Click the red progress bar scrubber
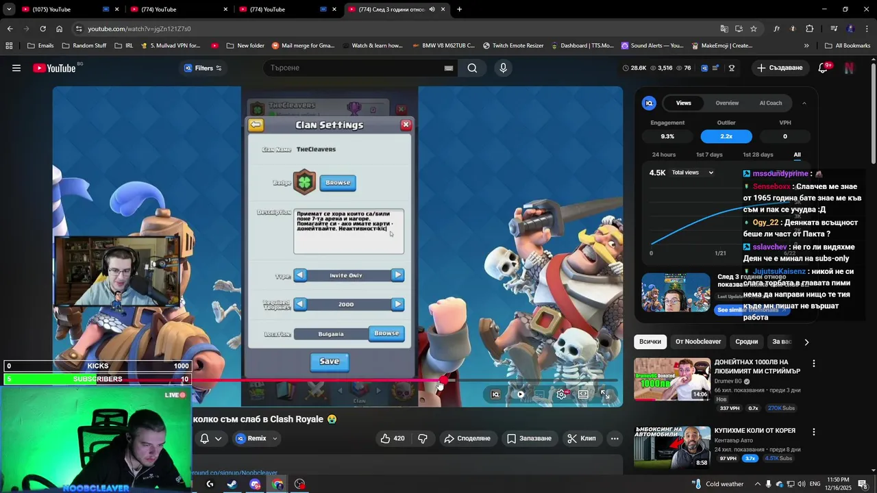This screenshot has height=493, width=877. tap(443, 380)
